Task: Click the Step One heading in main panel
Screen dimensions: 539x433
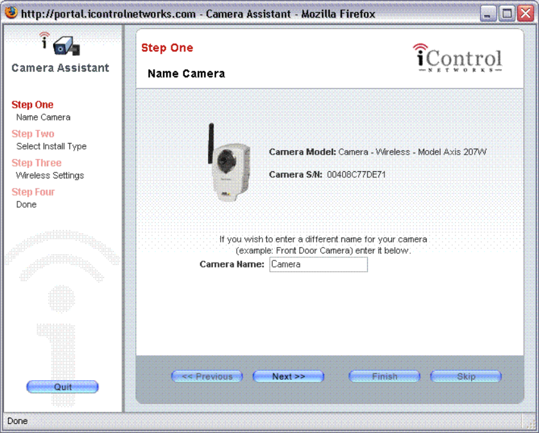Action: click(x=167, y=47)
